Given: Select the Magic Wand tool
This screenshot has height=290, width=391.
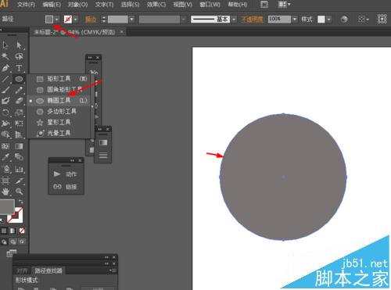Looking at the screenshot, I should tap(5, 56).
